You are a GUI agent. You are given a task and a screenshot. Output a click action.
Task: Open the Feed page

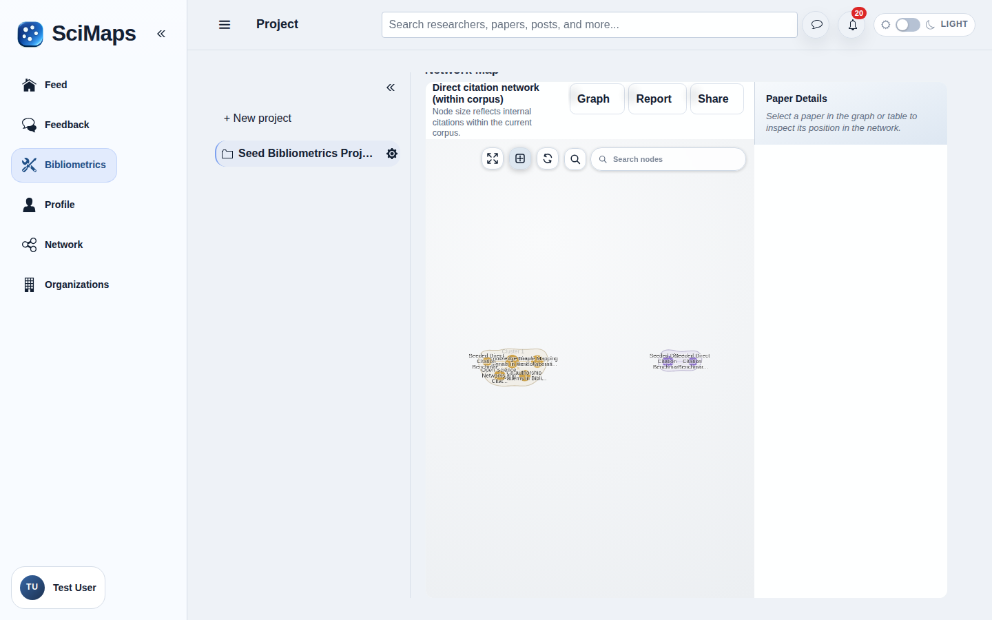[x=56, y=85]
